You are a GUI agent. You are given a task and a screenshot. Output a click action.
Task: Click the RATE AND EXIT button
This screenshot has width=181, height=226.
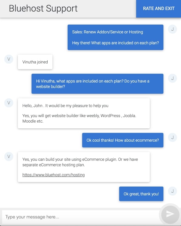pyautogui.click(x=159, y=9)
